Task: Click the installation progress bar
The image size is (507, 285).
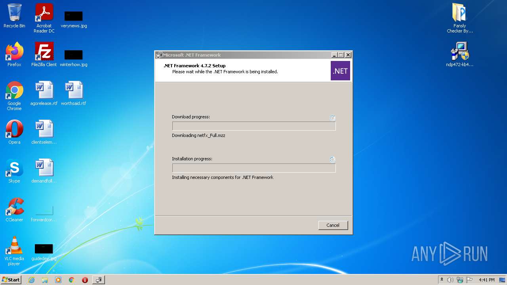Action: coord(254,168)
